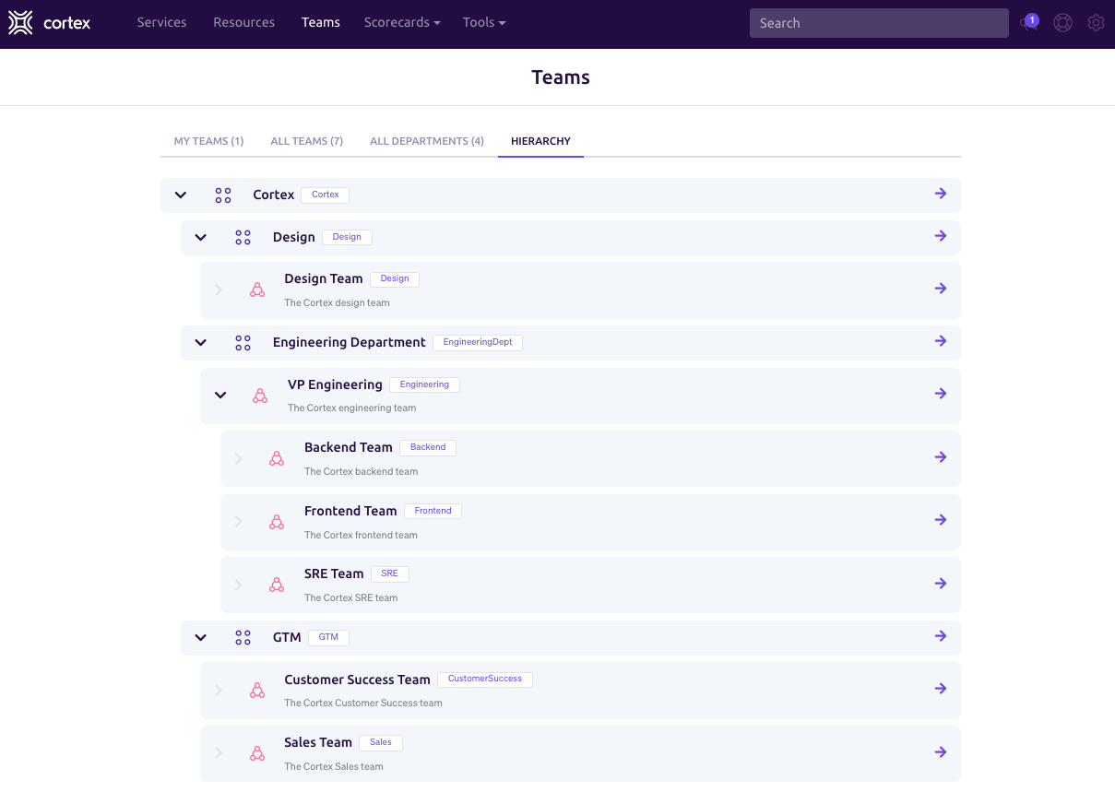Click the Backend tag badge
This screenshot has width=1115, height=804.
(428, 447)
